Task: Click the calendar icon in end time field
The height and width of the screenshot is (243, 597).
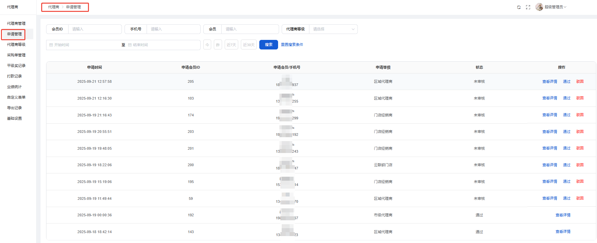Action: [130, 45]
